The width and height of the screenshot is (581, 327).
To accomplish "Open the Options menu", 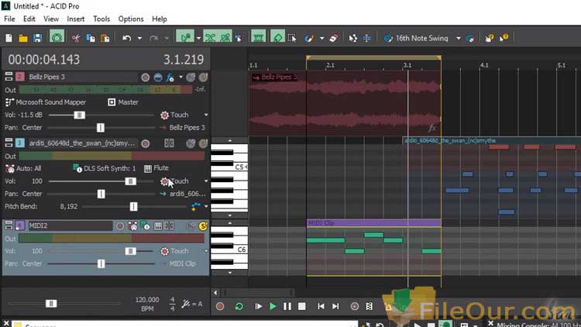I will pos(131,19).
